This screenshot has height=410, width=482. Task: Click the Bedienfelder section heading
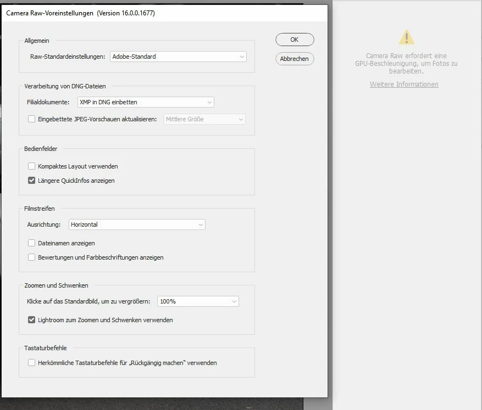(41, 149)
